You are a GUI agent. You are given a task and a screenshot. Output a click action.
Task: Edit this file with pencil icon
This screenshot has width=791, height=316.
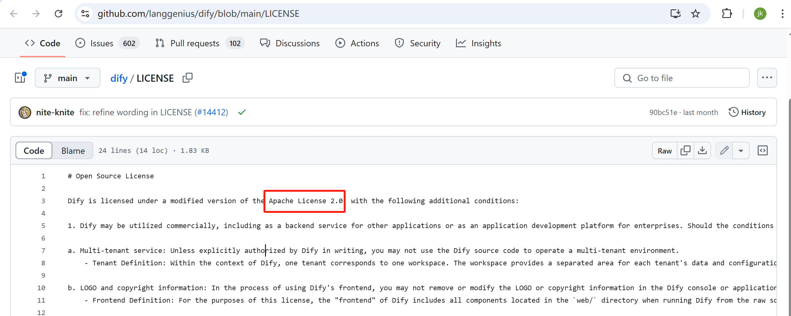[724, 150]
